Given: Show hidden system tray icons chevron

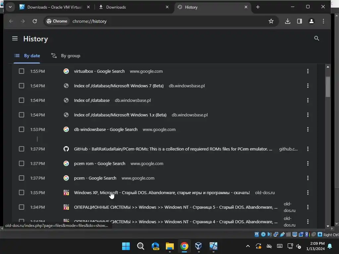Looking at the screenshot, I should pyautogui.click(x=248, y=246).
